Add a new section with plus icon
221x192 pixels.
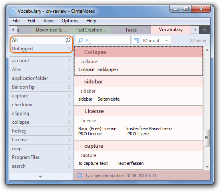tap(204, 30)
